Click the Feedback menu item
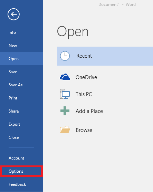The width and height of the screenshot is (153, 192). coord(21,184)
